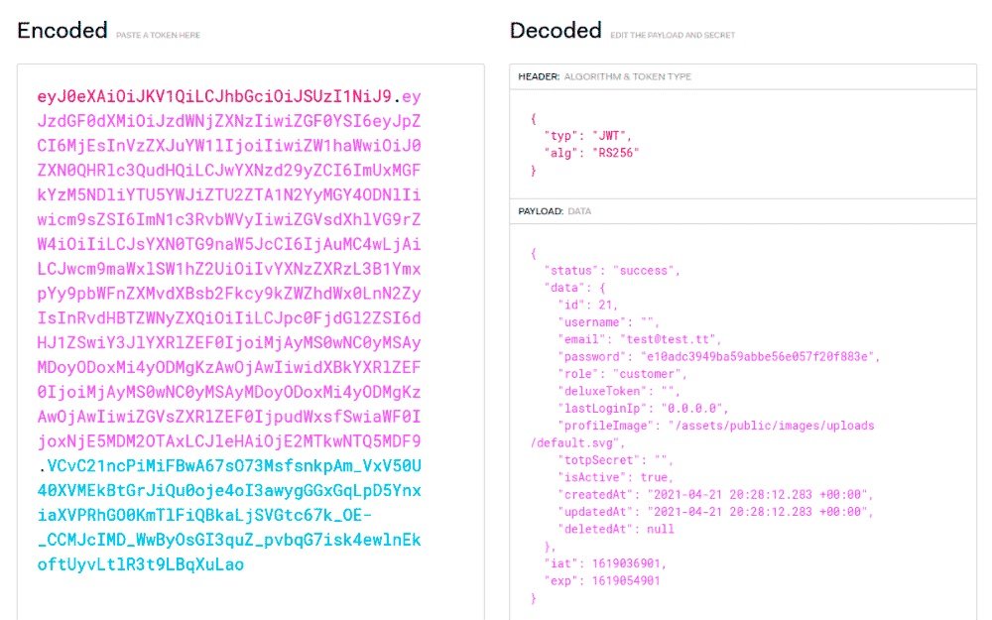Select the HEADER: Algorithm & Token Type label

pos(604,76)
